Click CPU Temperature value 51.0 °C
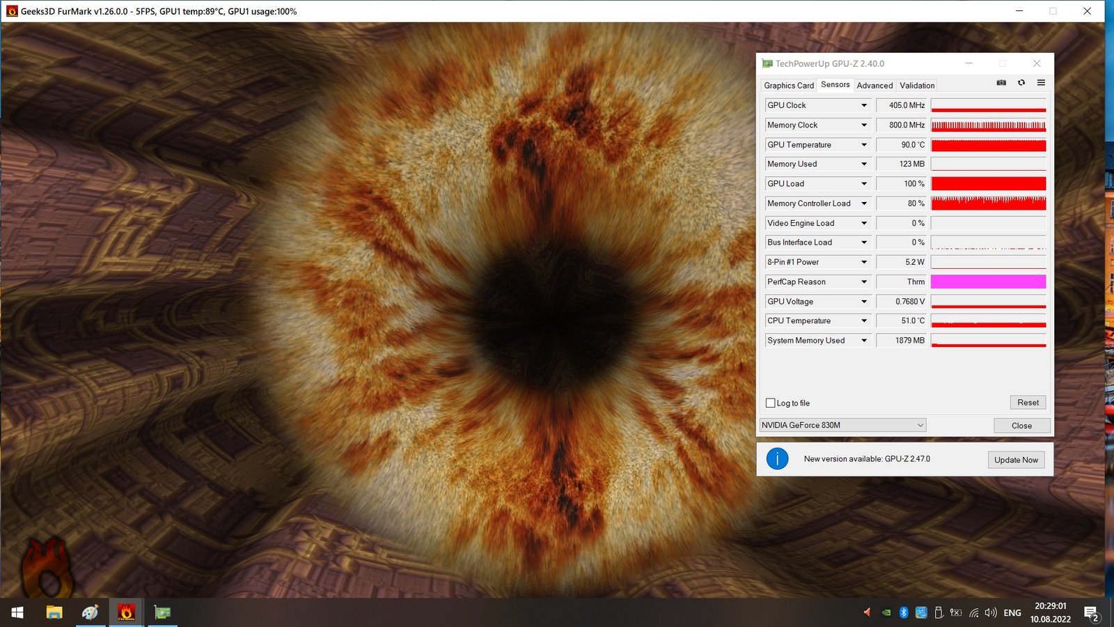This screenshot has width=1114, height=627. tap(901, 321)
